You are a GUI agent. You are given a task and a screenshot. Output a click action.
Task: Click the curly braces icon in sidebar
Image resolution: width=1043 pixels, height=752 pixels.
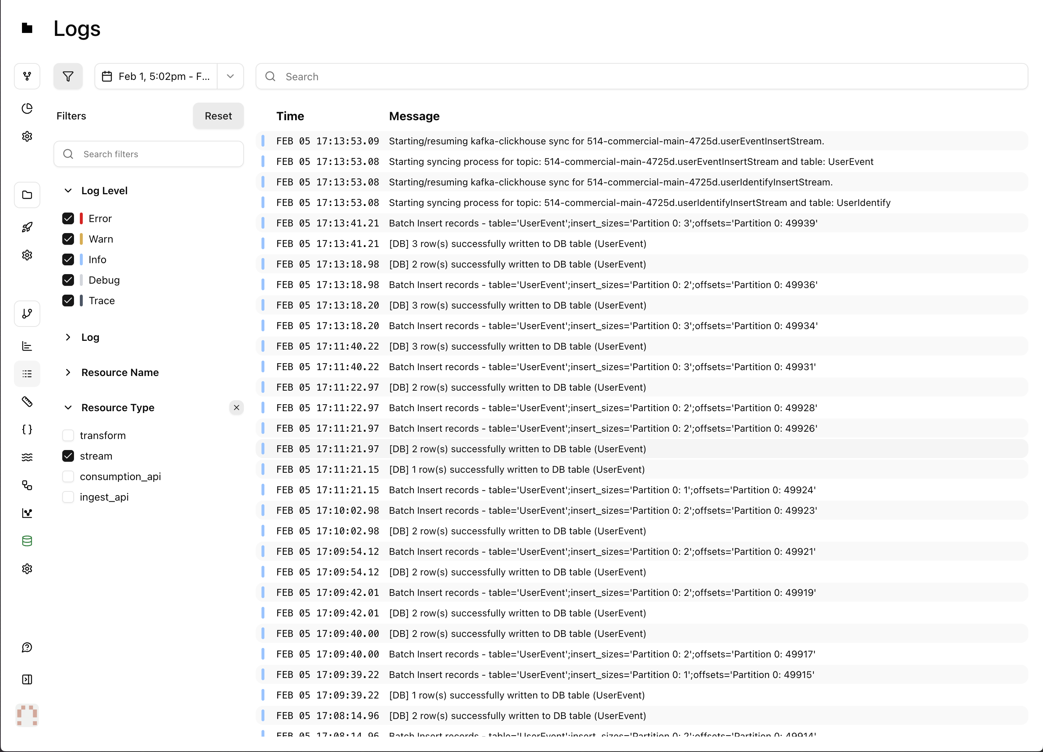pos(27,430)
